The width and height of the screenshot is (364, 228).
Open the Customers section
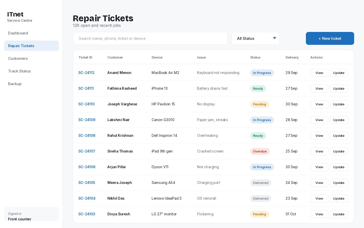(x=31, y=59)
